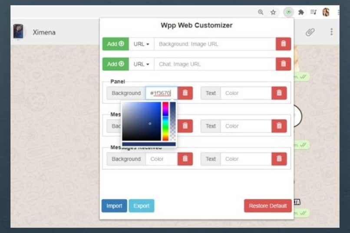350x233 pixels.
Task: Clear Messages Sent Text color trash icon
Action: pos(279,126)
